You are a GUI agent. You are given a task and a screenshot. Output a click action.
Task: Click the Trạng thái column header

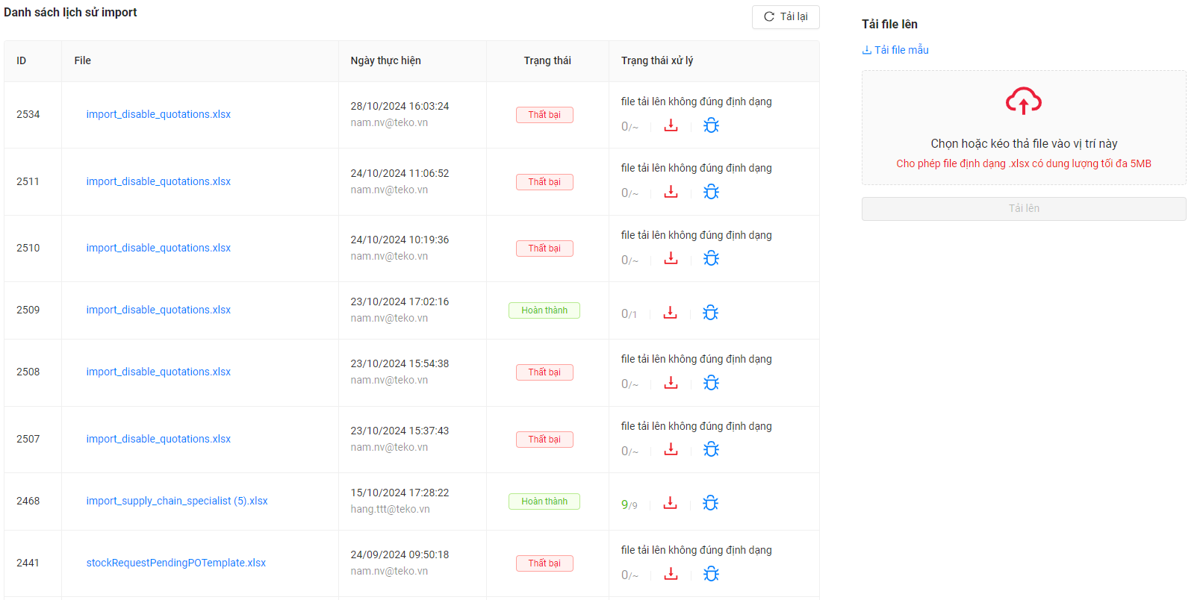tap(547, 60)
